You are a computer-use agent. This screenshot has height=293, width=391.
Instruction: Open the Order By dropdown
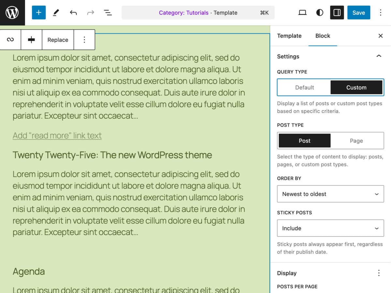(x=330, y=194)
